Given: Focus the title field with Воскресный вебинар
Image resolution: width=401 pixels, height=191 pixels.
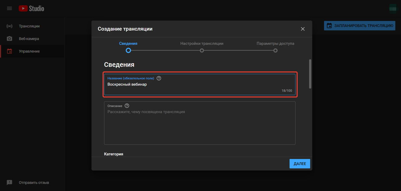Looking at the screenshot, I should pos(199,85).
